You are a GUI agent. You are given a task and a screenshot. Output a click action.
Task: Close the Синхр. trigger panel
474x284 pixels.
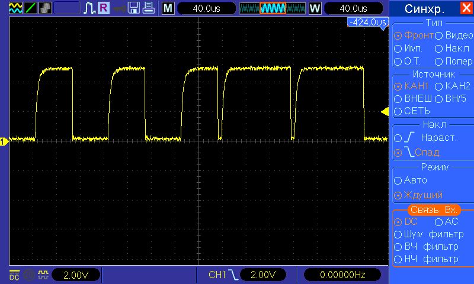click(x=466, y=9)
